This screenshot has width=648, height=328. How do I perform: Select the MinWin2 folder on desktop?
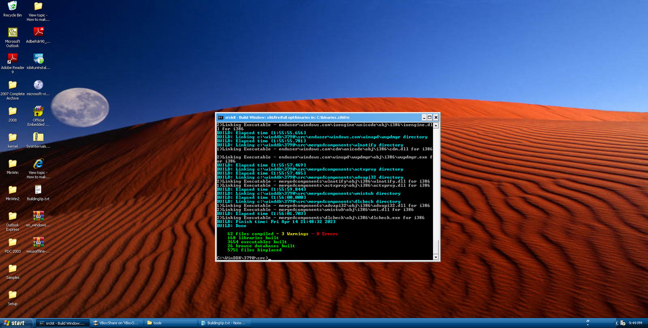click(x=12, y=190)
